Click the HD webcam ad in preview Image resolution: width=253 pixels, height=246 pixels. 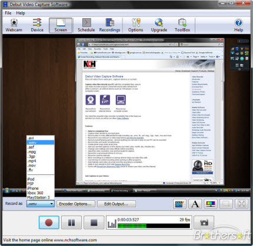(x=202, y=167)
